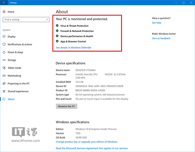Click the Rename this PC button
This screenshot has width=195, height=152.
[x=67, y=106]
